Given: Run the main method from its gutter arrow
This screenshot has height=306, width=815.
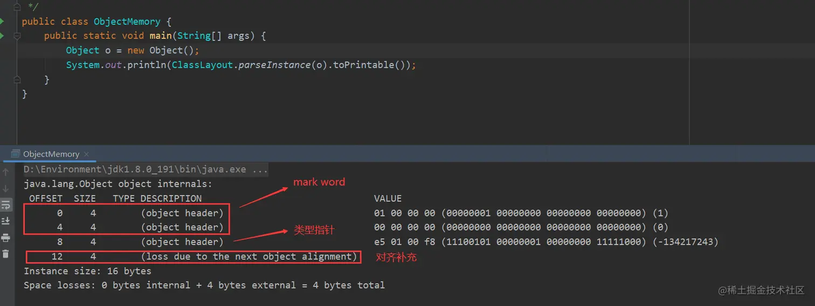Looking at the screenshot, I should tap(2, 36).
